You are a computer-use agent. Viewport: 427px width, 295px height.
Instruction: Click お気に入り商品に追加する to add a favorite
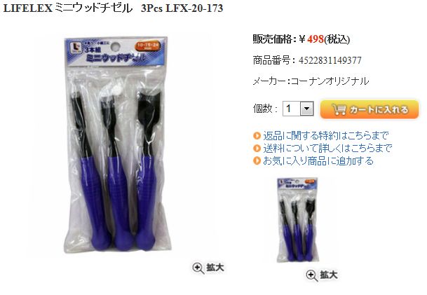pyautogui.click(x=318, y=161)
